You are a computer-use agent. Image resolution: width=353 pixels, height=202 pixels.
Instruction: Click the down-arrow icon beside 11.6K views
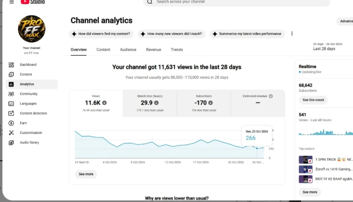point(104,103)
